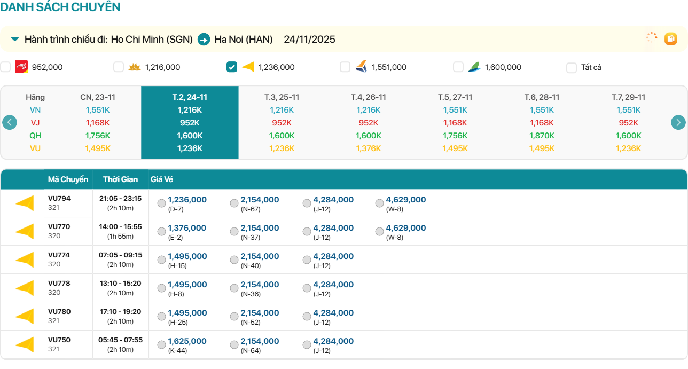Click the orange icon right of itinerary bar
688x369 pixels.
[x=670, y=38]
